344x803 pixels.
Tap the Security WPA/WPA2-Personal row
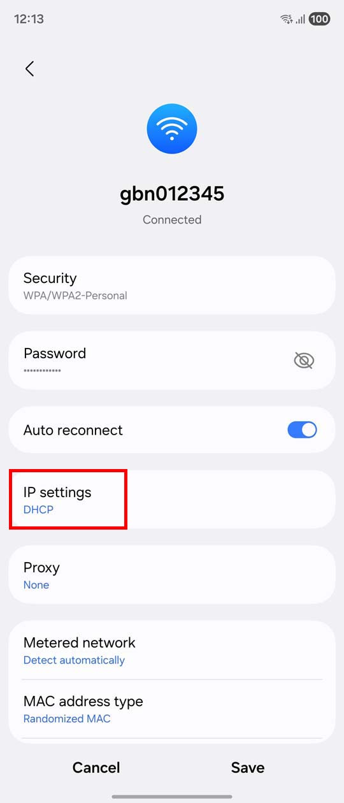(172, 286)
